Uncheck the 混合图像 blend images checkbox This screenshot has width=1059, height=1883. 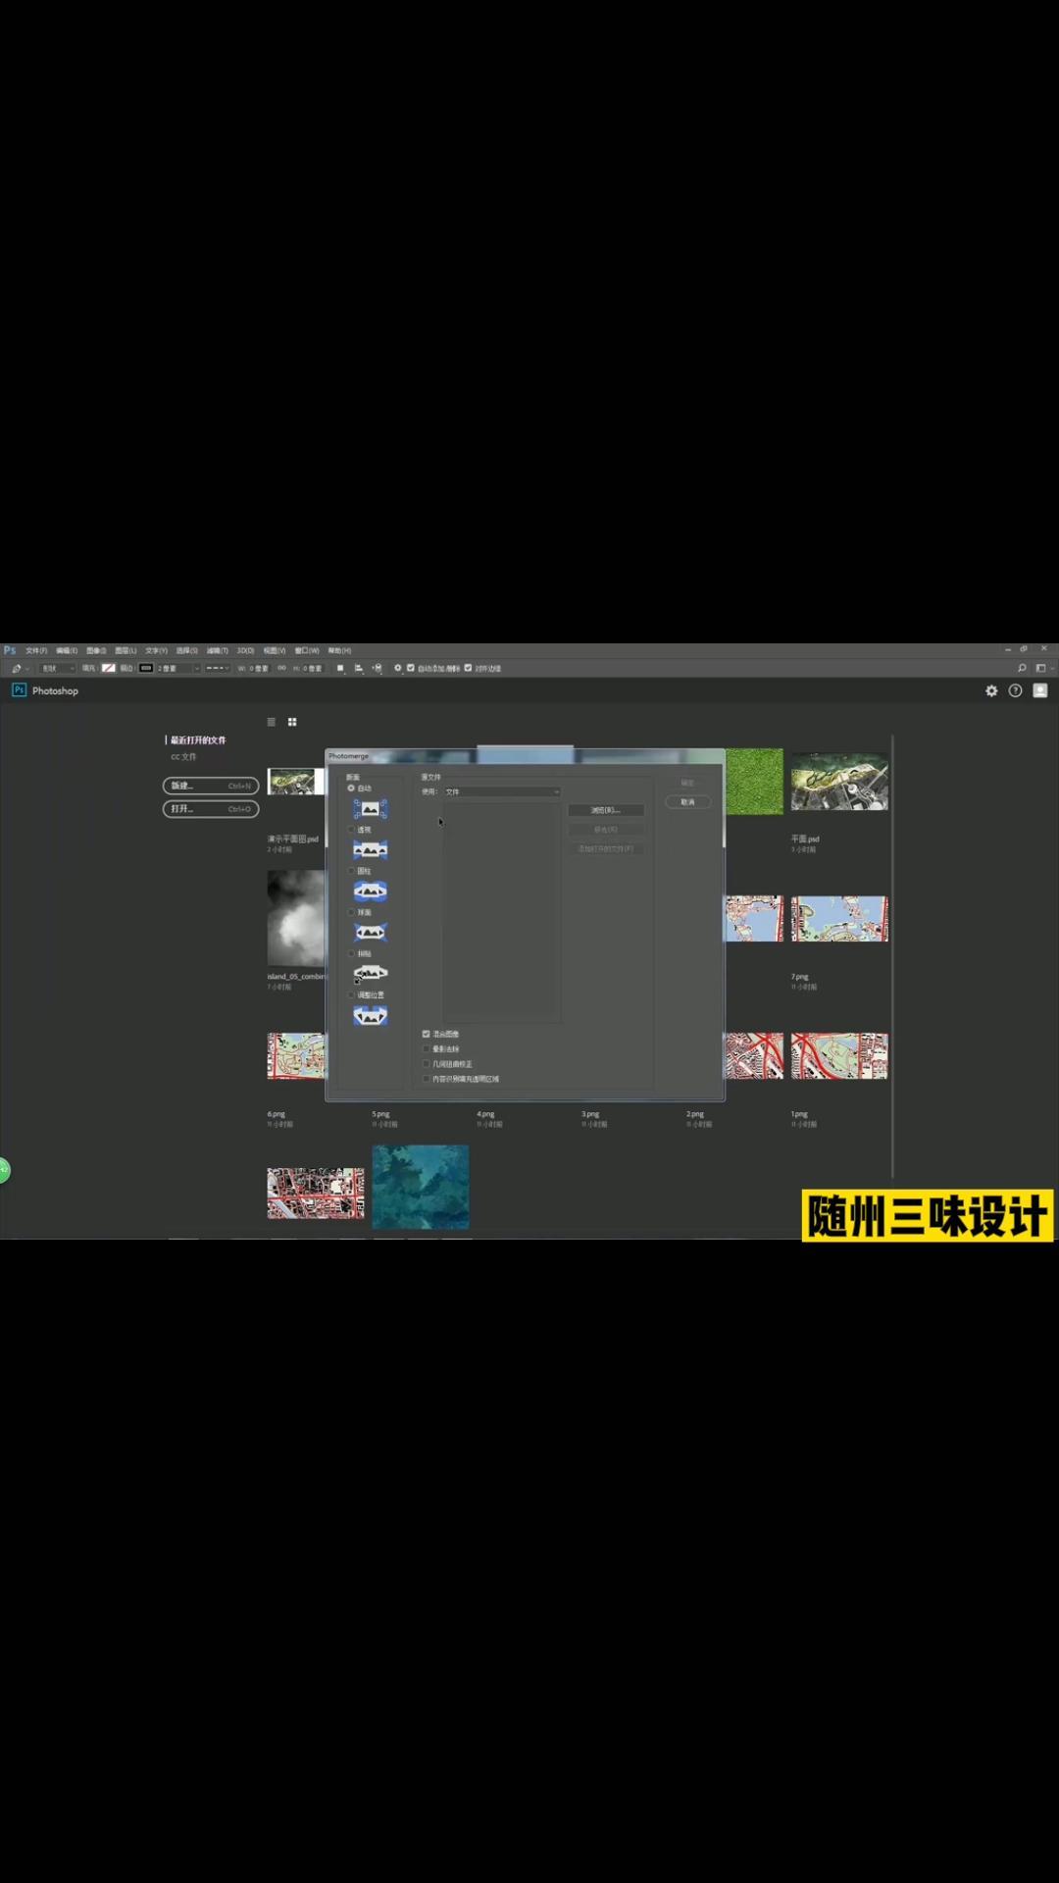427,1035
